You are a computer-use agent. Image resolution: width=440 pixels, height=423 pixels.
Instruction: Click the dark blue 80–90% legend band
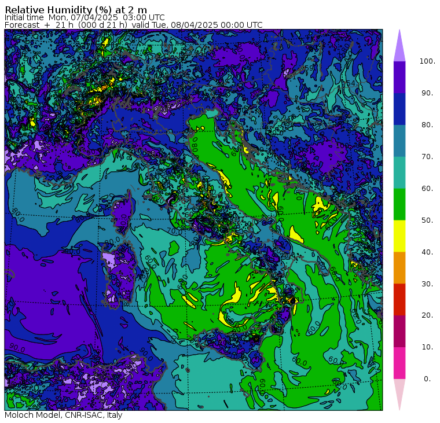(399, 109)
